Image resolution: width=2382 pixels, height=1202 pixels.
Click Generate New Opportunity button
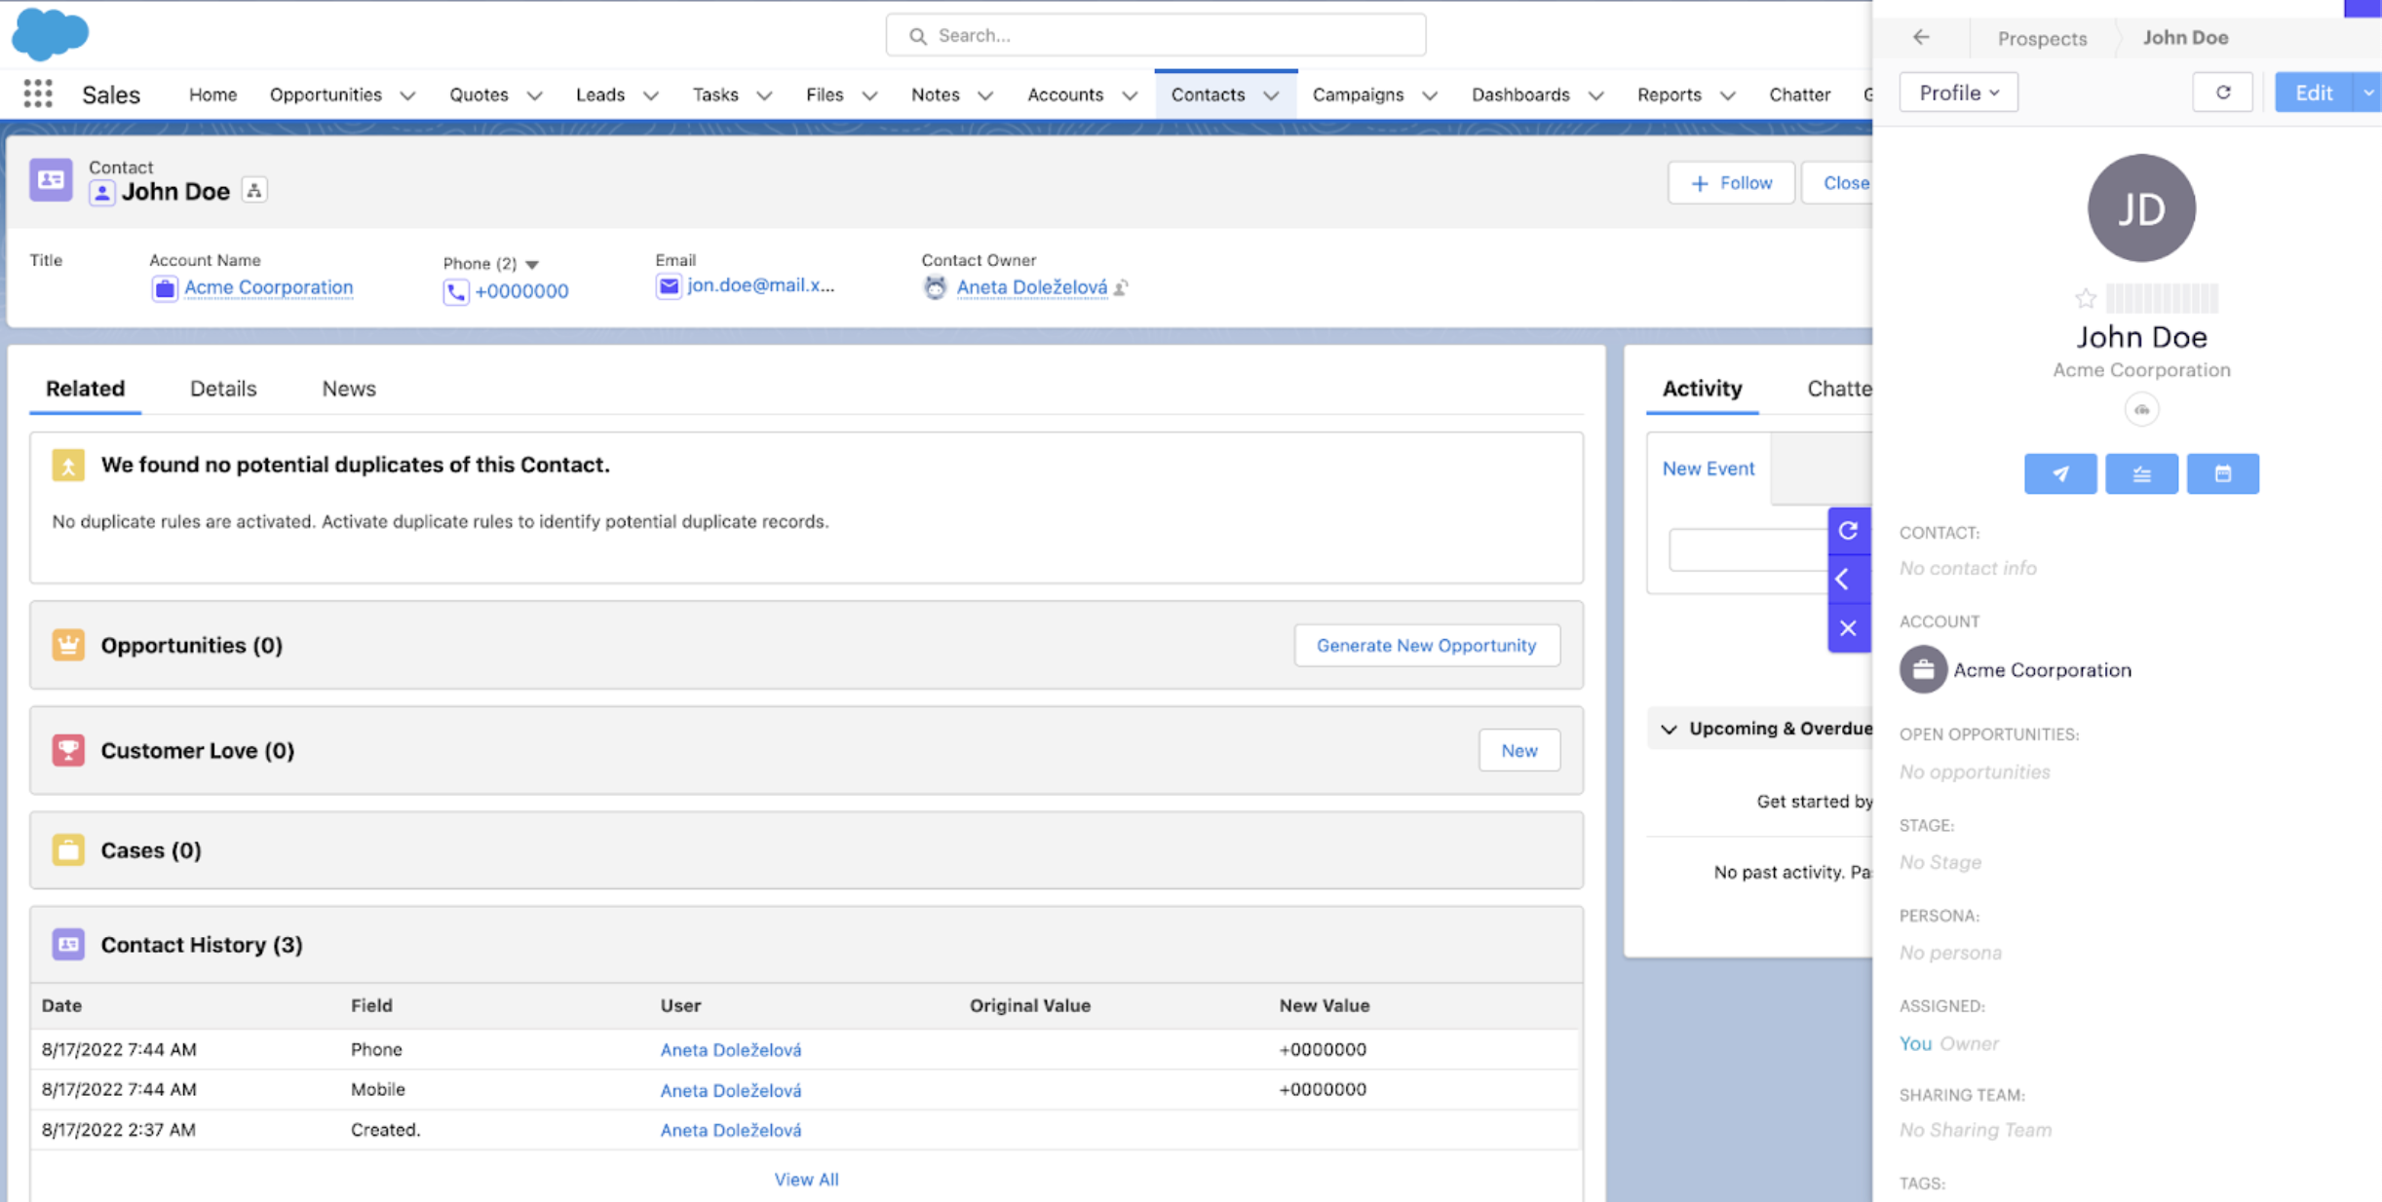tap(1425, 645)
